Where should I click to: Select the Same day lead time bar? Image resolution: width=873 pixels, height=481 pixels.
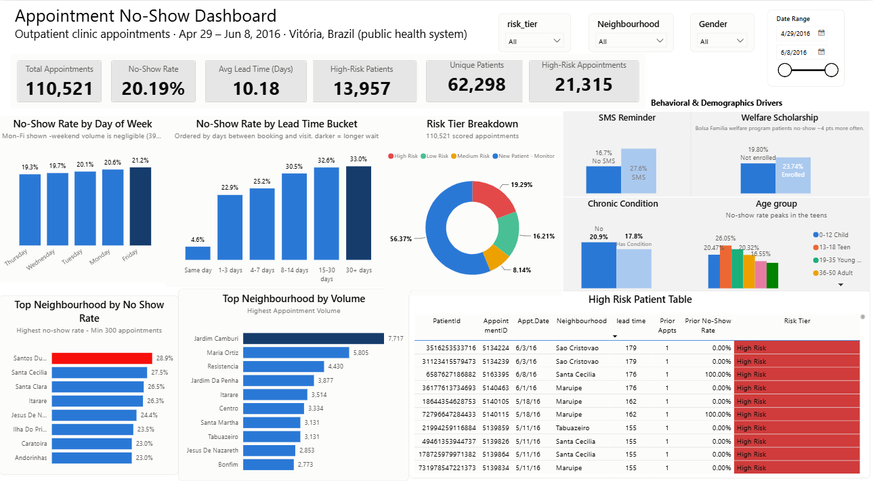(198, 253)
